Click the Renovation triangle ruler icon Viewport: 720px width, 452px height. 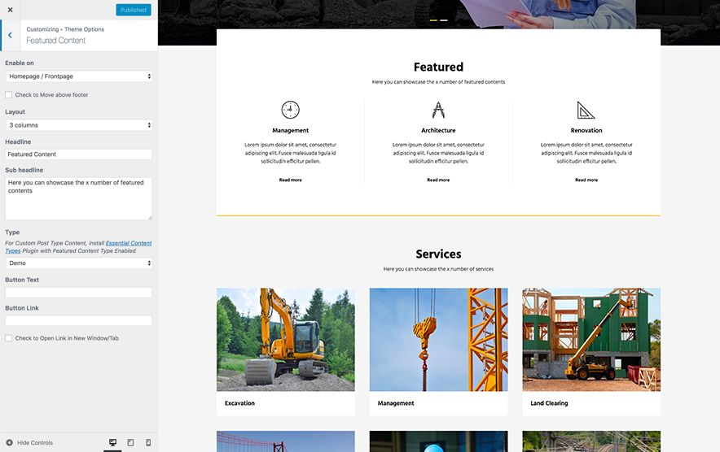586,110
